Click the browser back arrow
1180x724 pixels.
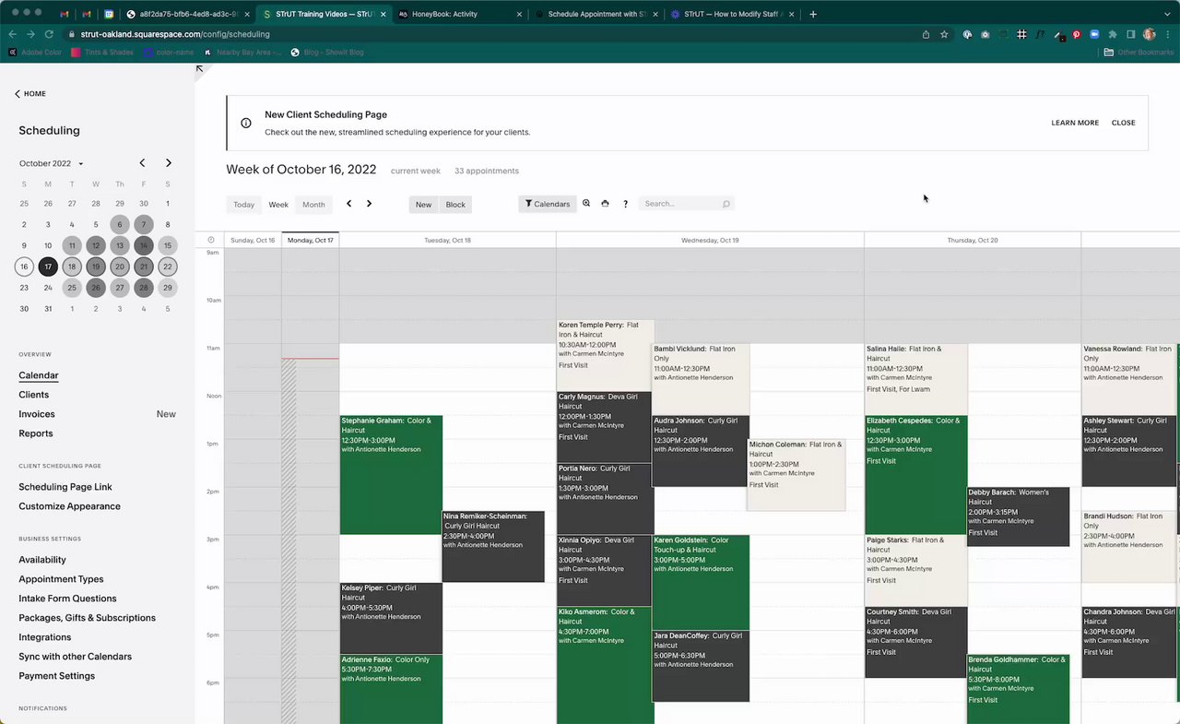13,34
